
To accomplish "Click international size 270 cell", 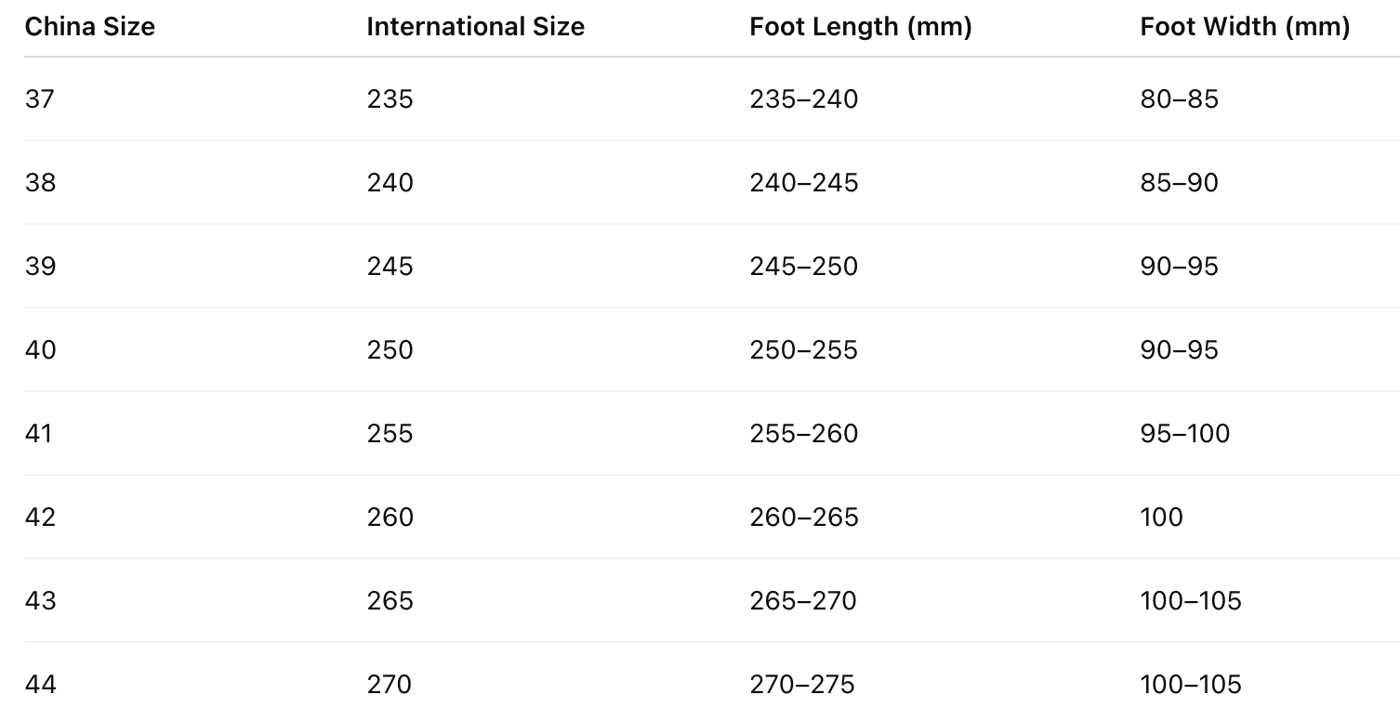I will click(390, 685).
